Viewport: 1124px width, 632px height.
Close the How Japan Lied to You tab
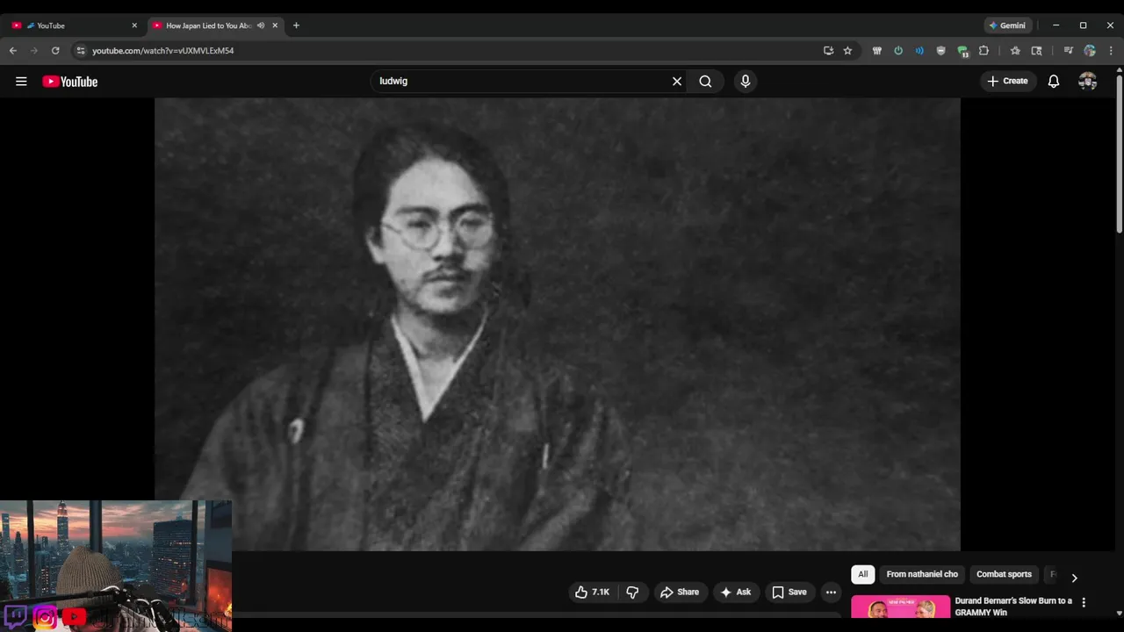coord(275,25)
